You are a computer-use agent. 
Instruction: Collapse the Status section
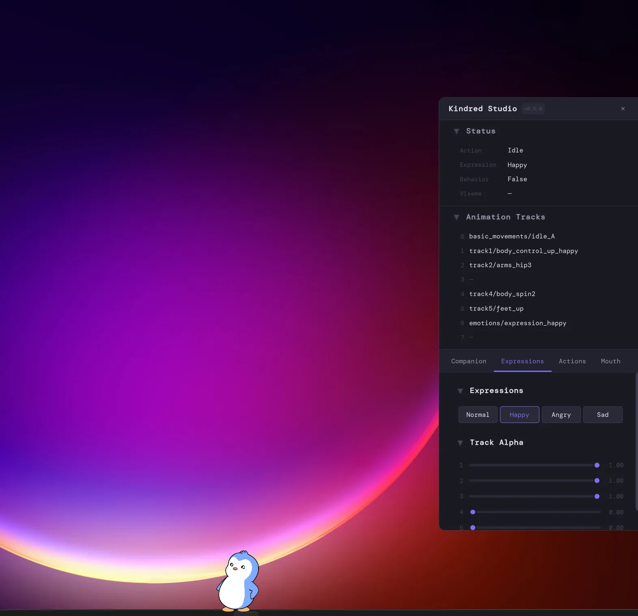pyautogui.click(x=457, y=131)
